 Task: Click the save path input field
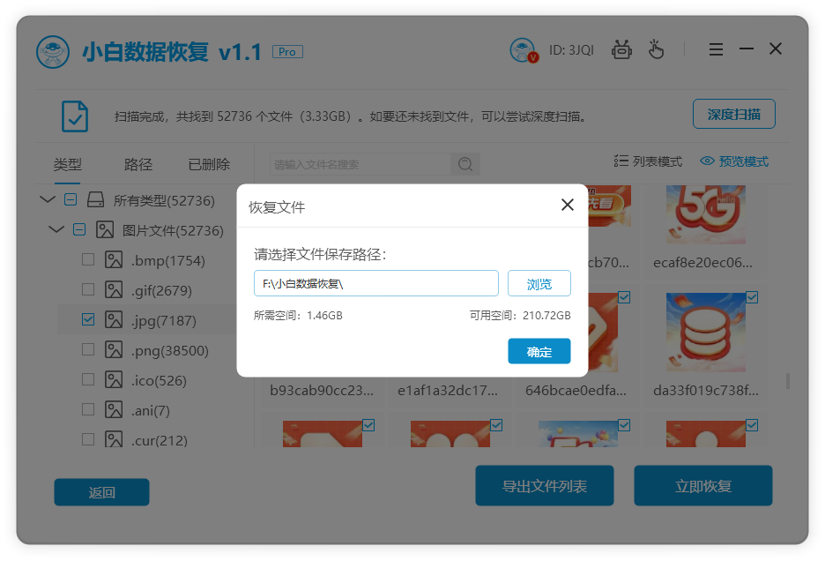tap(376, 282)
